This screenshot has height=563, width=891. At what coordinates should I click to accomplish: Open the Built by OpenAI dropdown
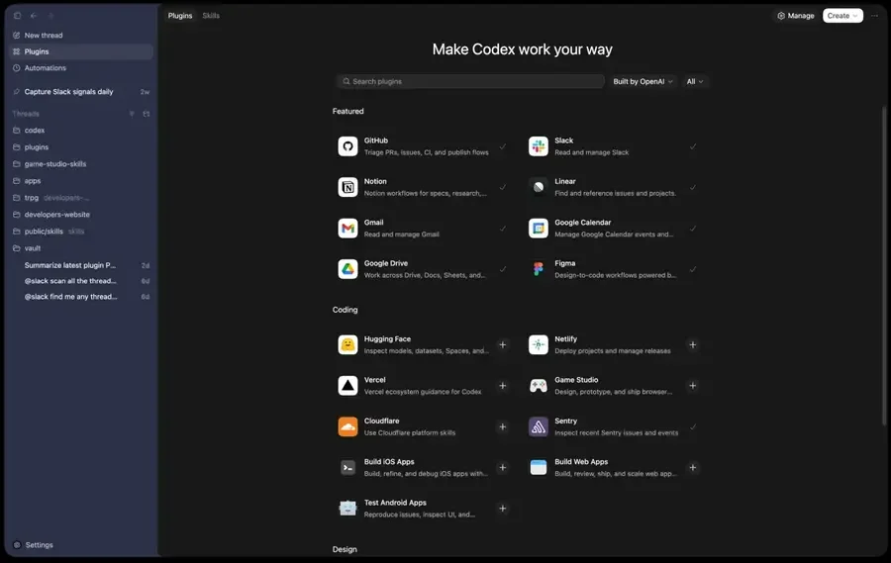tap(643, 82)
